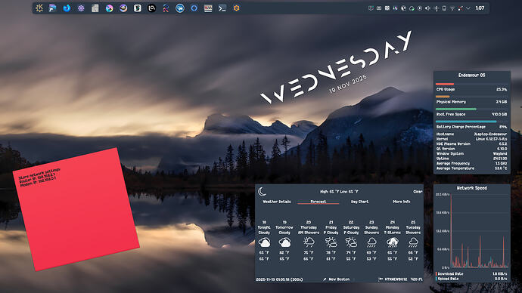Click the New Boston location label
Screen dimensions: 522x293
click(x=339, y=279)
